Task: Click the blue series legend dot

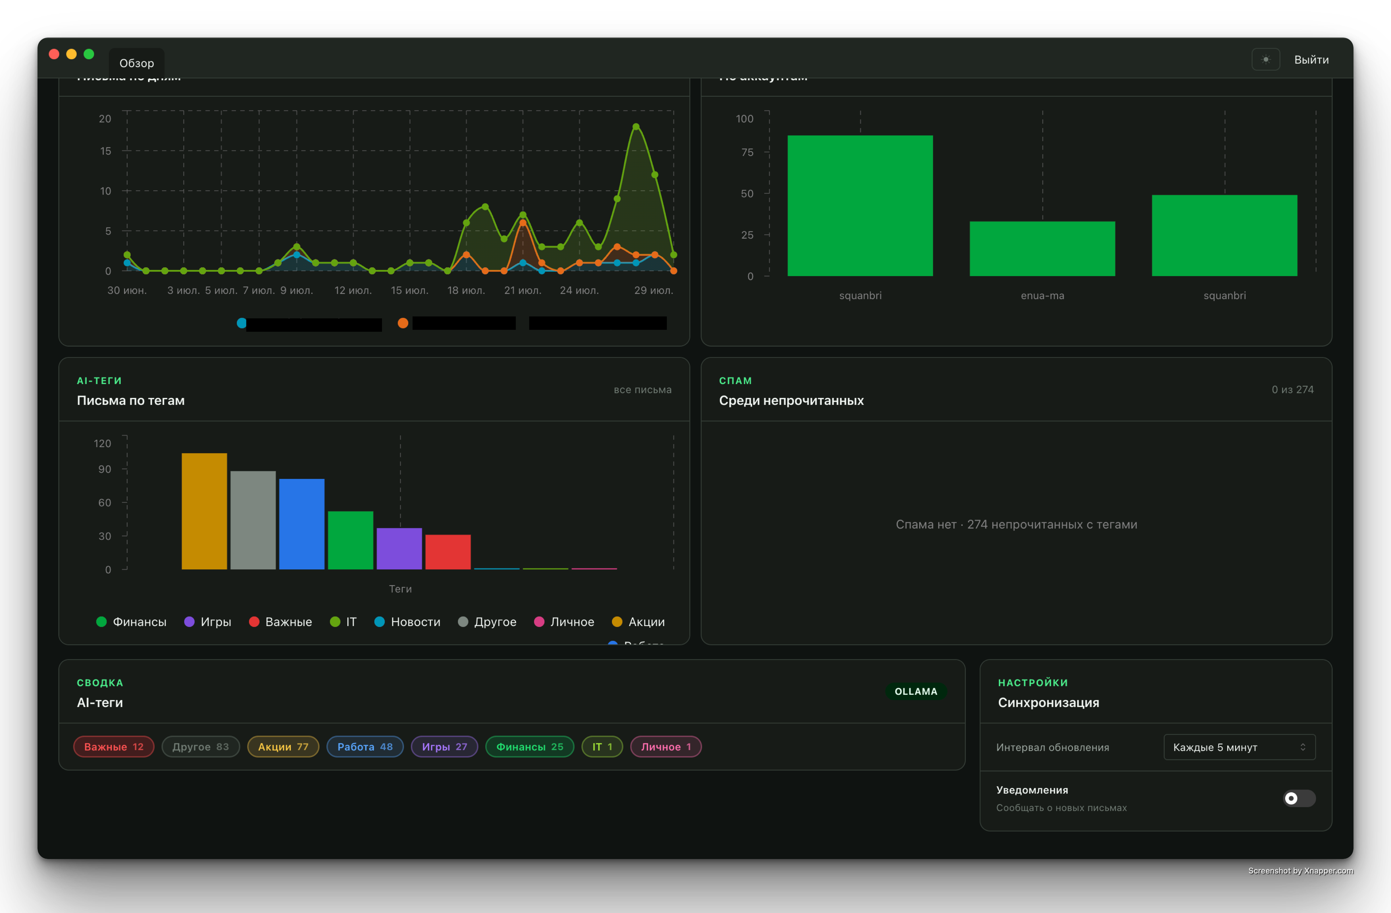Action: 241,323
